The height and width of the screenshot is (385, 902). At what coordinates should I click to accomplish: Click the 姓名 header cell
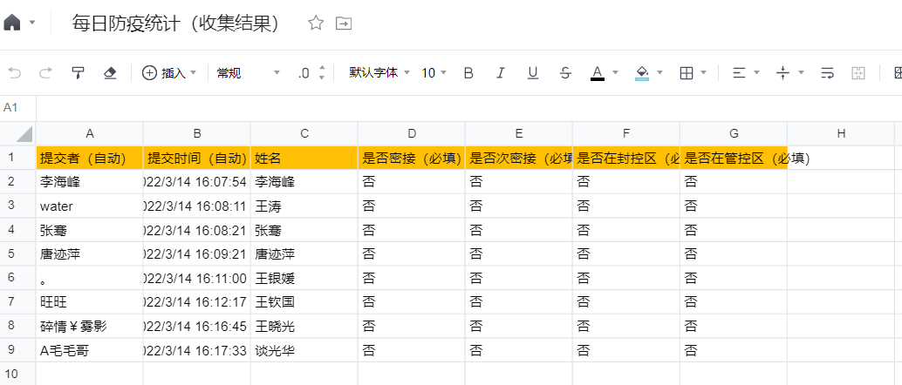[x=304, y=158]
